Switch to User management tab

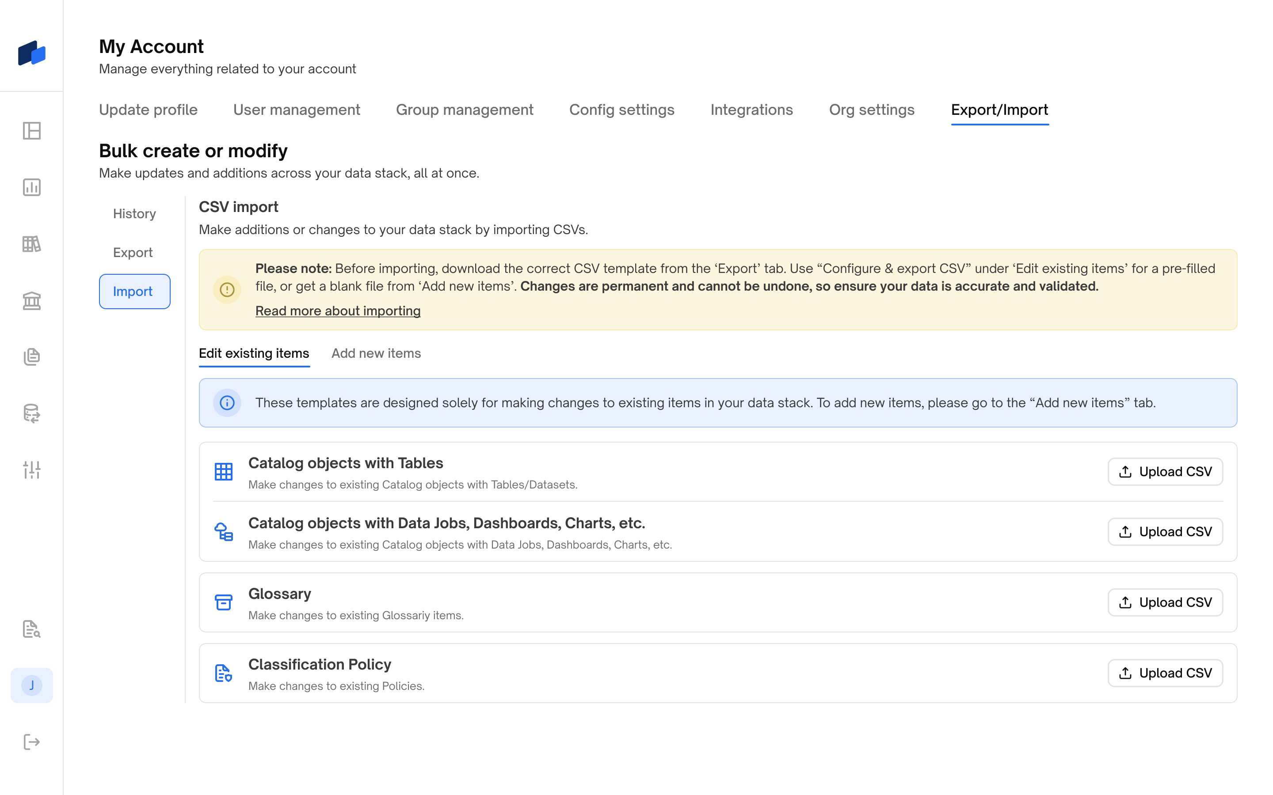[296, 110]
